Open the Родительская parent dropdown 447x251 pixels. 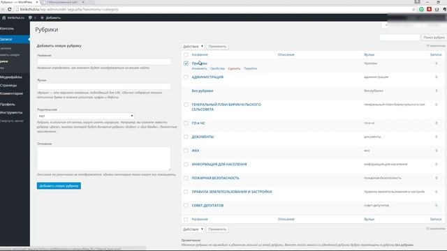click(x=85, y=116)
